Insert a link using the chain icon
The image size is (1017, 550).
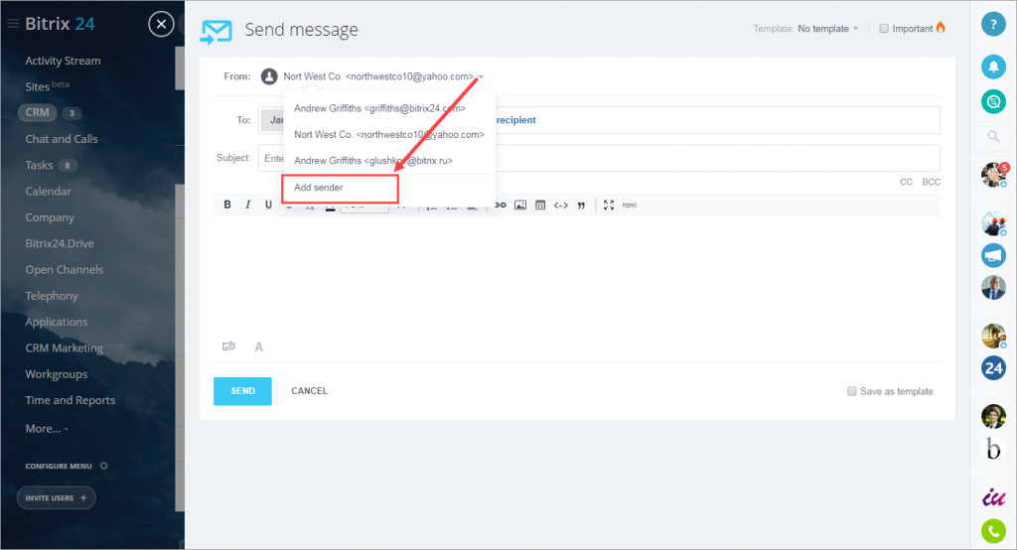(501, 205)
